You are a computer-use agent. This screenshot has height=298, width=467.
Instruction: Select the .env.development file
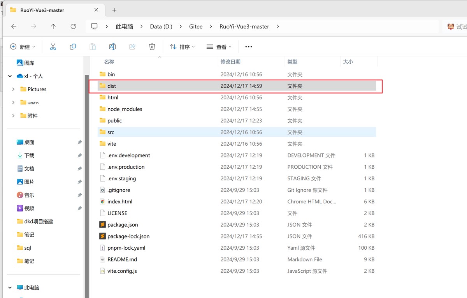pyautogui.click(x=128, y=155)
